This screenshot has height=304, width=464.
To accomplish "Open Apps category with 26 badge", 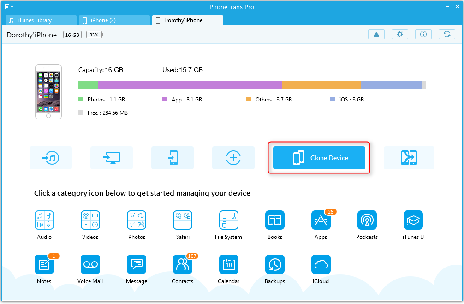I will pyautogui.click(x=321, y=221).
